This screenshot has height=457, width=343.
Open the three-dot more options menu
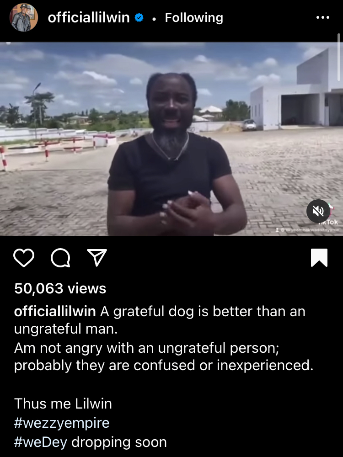[x=322, y=17]
